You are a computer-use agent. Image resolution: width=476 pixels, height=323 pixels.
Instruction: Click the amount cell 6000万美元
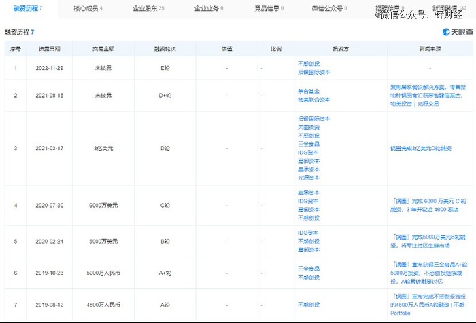pyautogui.click(x=103, y=205)
